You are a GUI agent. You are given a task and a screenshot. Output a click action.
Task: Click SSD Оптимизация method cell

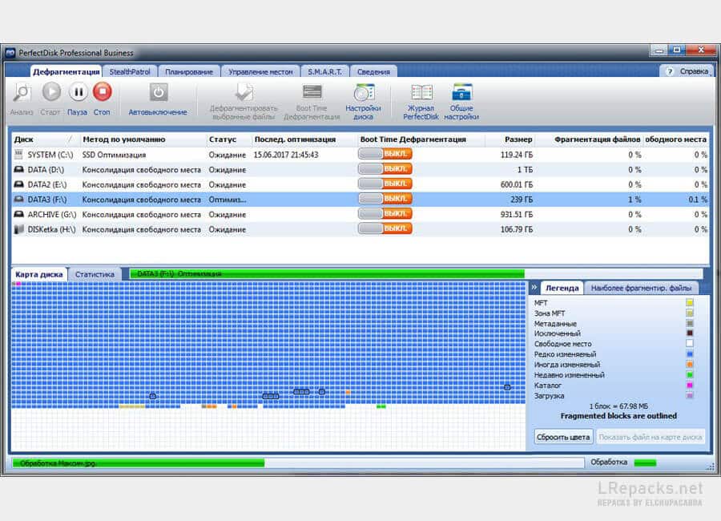(114, 155)
